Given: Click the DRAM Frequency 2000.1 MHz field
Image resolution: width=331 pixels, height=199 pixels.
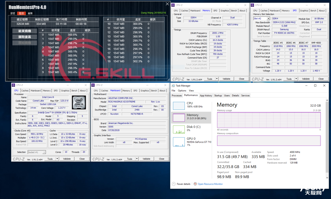Looking at the screenshot, I should (217, 33).
